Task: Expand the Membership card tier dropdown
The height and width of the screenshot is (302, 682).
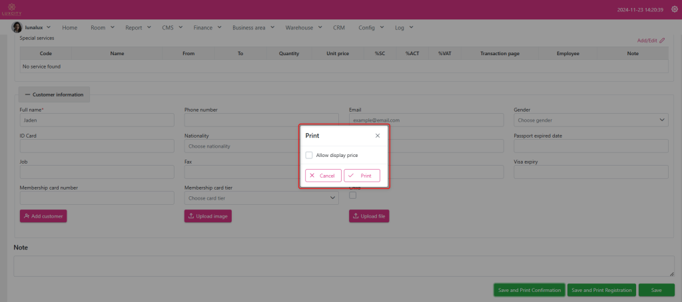Action: tap(261, 198)
